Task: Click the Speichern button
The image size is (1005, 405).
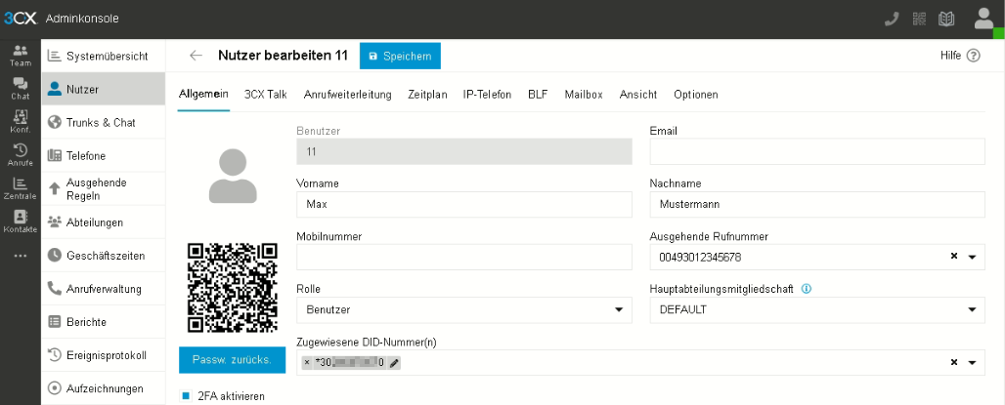Action: (x=400, y=57)
